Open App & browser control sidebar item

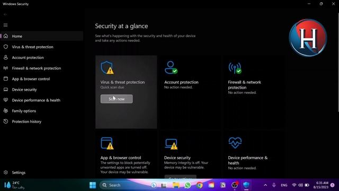click(x=42, y=79)
